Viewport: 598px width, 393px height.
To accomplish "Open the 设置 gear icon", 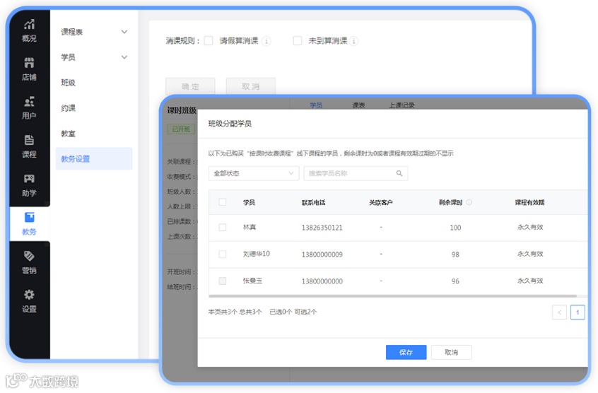I will click(30, 294).
